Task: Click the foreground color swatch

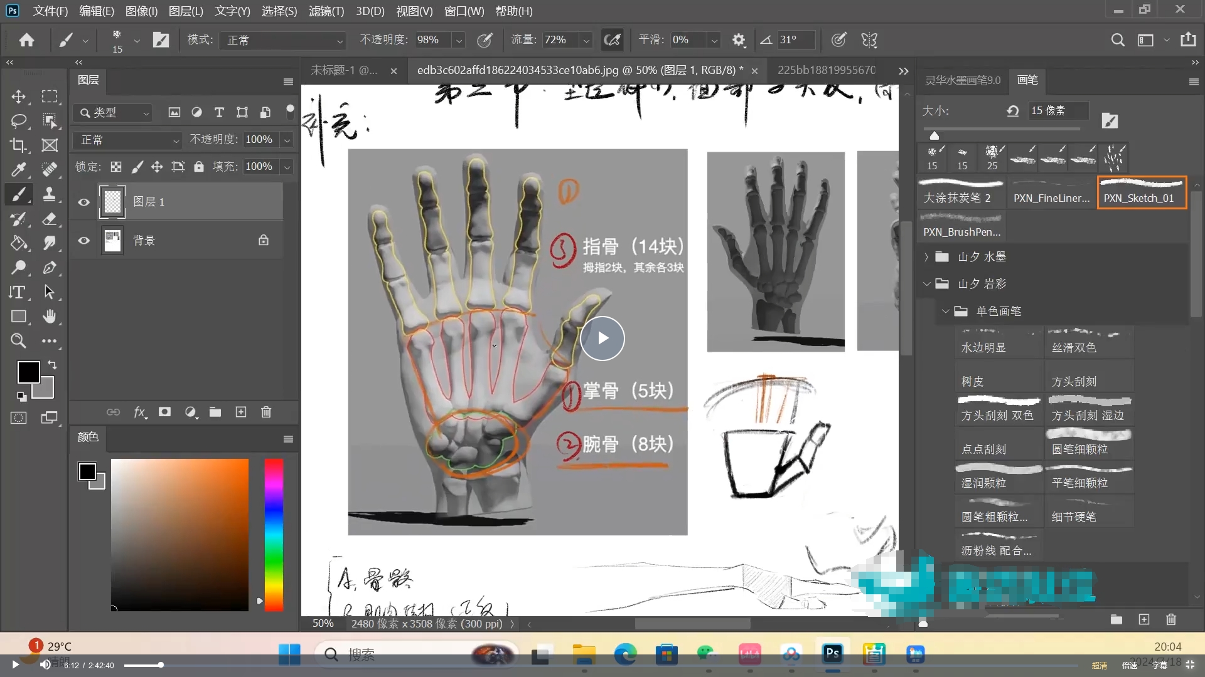Action: coord(28,372)
